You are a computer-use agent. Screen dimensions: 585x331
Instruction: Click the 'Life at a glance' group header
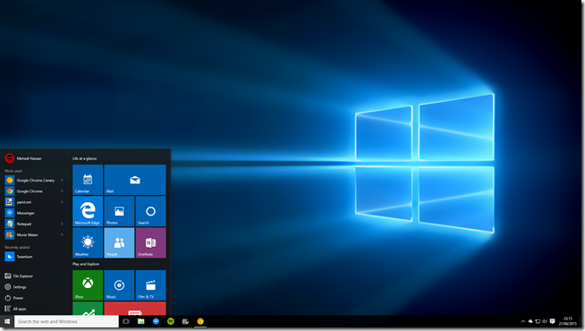pos(85,158)
